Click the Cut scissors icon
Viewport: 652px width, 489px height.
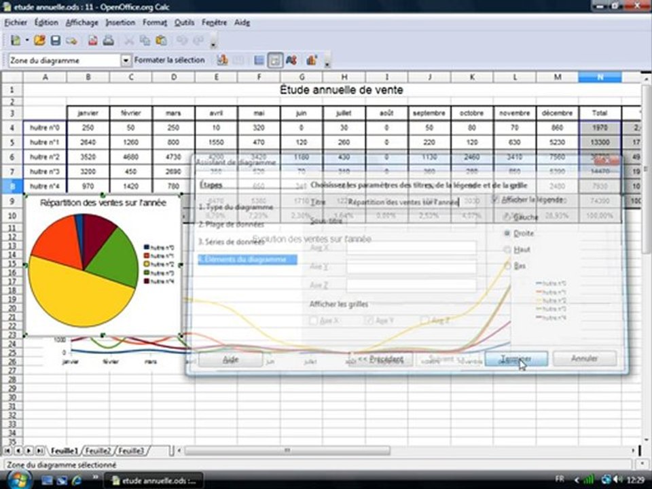tap(129, 40)
